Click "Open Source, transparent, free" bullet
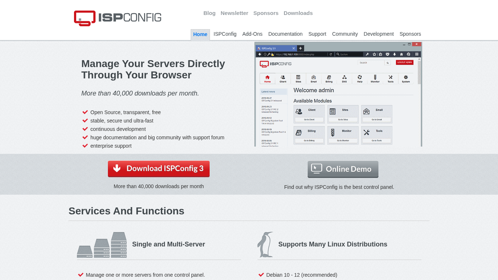The width and height of the screenshot is (498, 280). [125, 112]
